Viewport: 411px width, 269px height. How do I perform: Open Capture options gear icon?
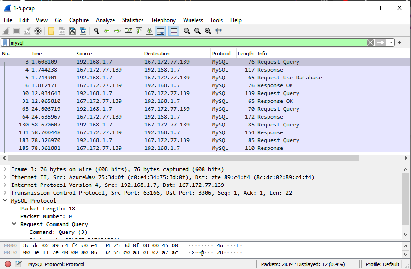pos(38,31)
